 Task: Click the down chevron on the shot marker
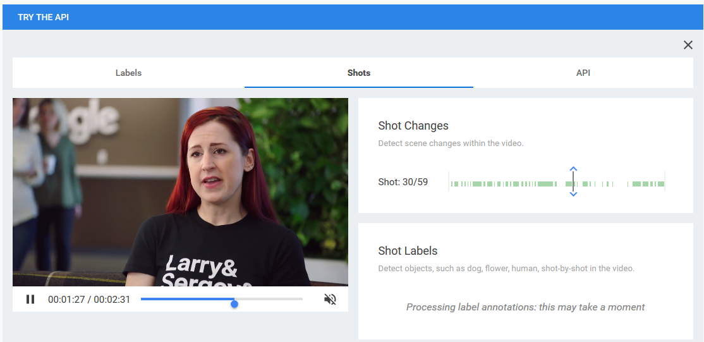573,194
